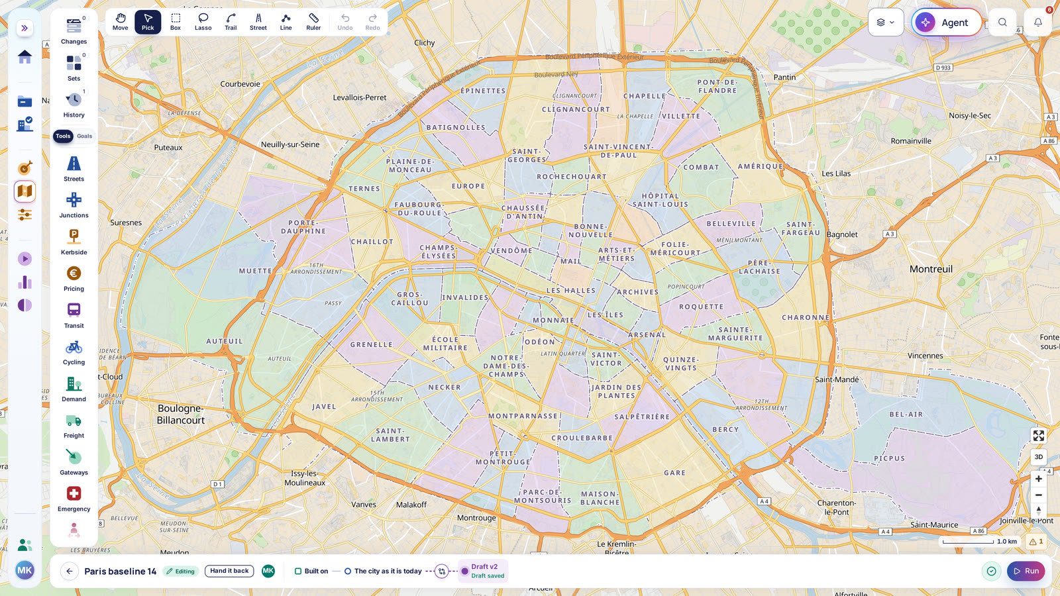Screen dimensions: 1060x596
Task: Toggle the 3D view
Action: click(x=1038, y=457)
